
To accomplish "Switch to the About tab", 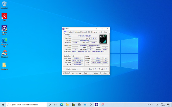I will 106,32.
